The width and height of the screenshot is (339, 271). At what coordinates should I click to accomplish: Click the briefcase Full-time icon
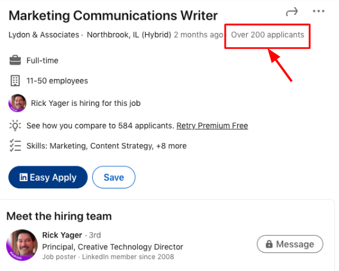(15, 60)
